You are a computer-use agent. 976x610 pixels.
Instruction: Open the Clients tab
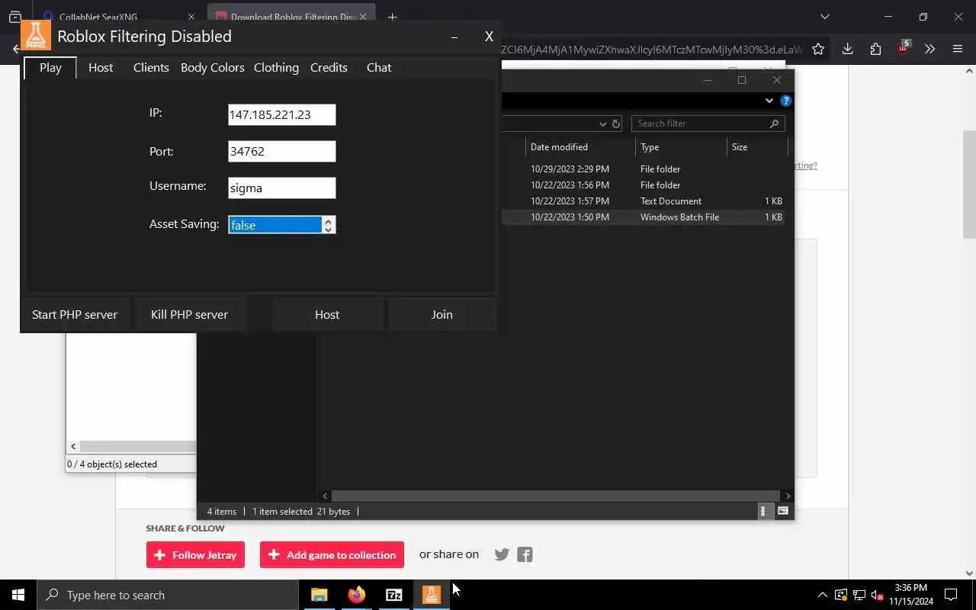(x=151, y=68)
